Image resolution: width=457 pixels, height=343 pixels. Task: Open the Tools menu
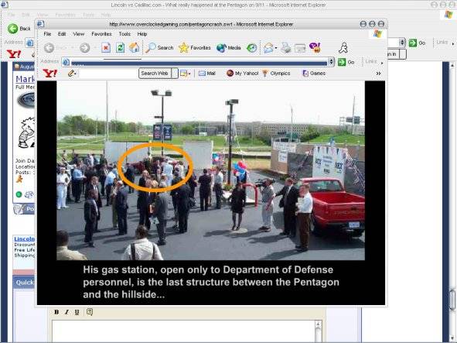pyautogui.click(x=124, y=34)
